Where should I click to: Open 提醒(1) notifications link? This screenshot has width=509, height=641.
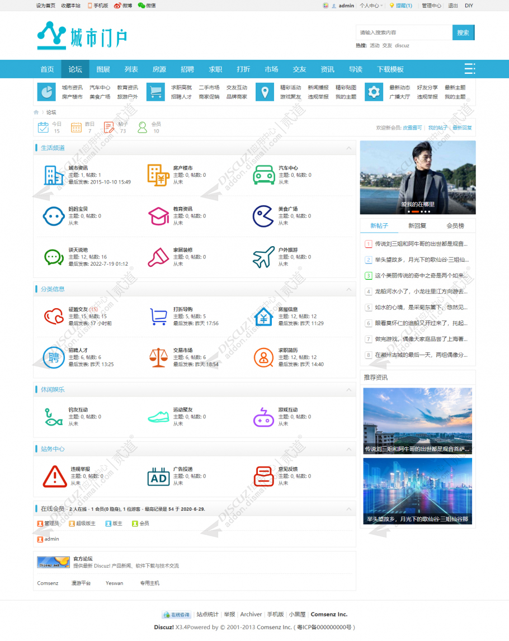click(400, 6)
